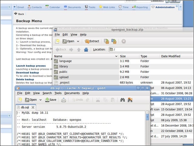Click the Redo icon in gedit
The height and width of the screenshot is (146, 194).
pos(88,100)
